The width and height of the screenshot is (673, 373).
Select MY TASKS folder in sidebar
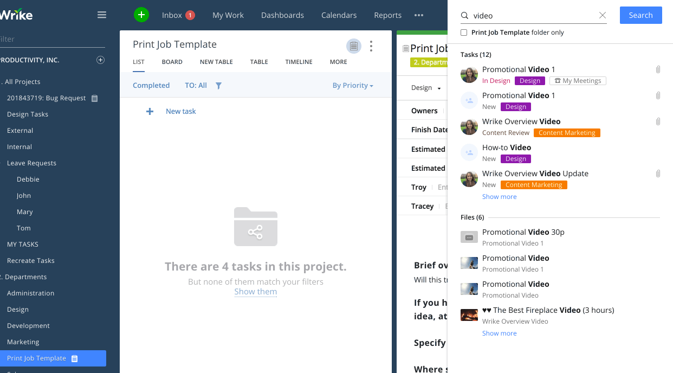point(23,245)
